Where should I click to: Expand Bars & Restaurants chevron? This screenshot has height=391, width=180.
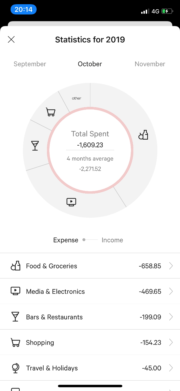pyautogui.click(x=171, y=317)
